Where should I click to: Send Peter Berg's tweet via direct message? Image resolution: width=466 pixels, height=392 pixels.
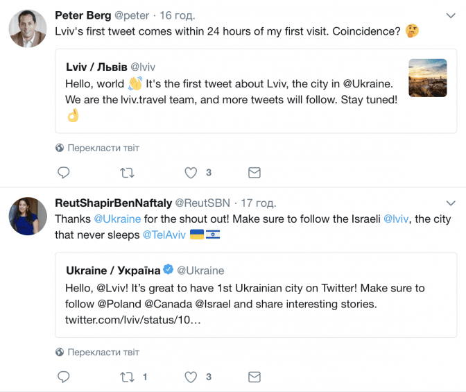pos(254,172)
